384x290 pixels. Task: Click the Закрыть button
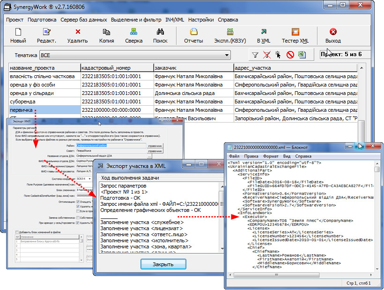coord(163,264)
